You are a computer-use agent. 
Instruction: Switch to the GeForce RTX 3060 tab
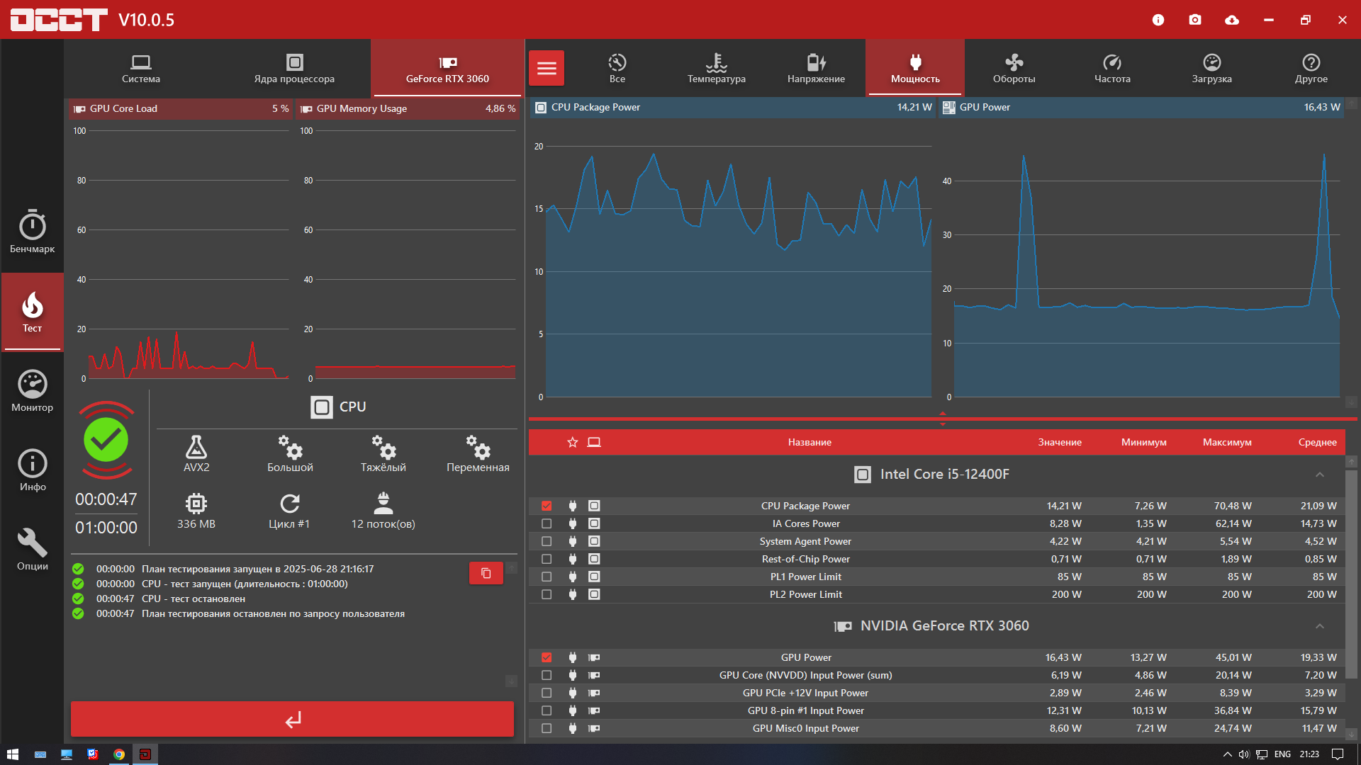pos(447,69)
